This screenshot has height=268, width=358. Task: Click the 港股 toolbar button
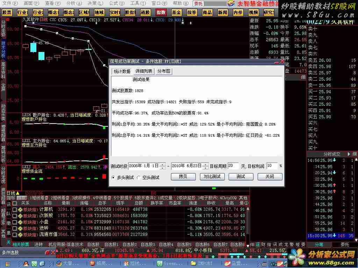pyautogui.click(x=145, y=13)
